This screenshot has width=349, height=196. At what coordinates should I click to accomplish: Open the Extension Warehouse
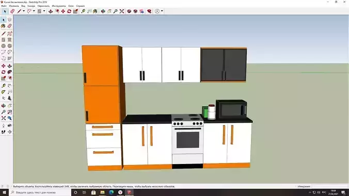135,11
